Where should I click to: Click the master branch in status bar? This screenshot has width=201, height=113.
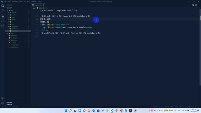tap(4, 107)
